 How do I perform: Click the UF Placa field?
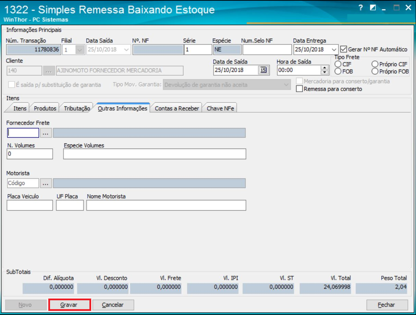pos(70,205)
